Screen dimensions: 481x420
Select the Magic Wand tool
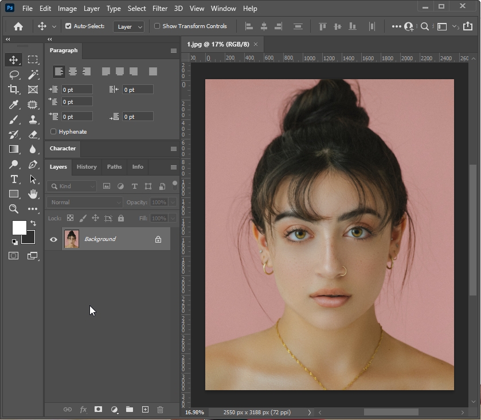click(33, 75)
